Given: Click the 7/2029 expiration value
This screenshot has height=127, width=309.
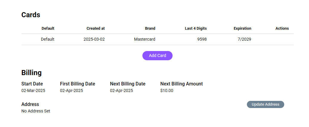Looking at the screenshot, I should point(245,39).
